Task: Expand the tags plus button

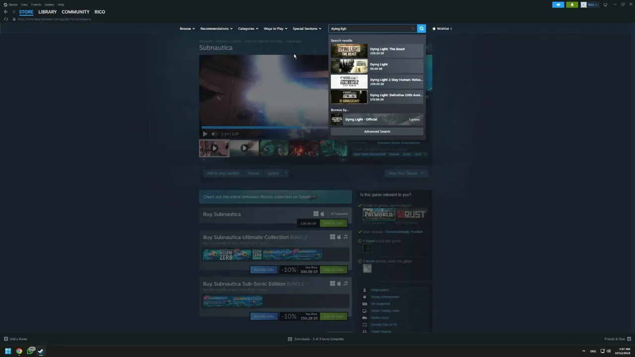Action: (425, 154)
